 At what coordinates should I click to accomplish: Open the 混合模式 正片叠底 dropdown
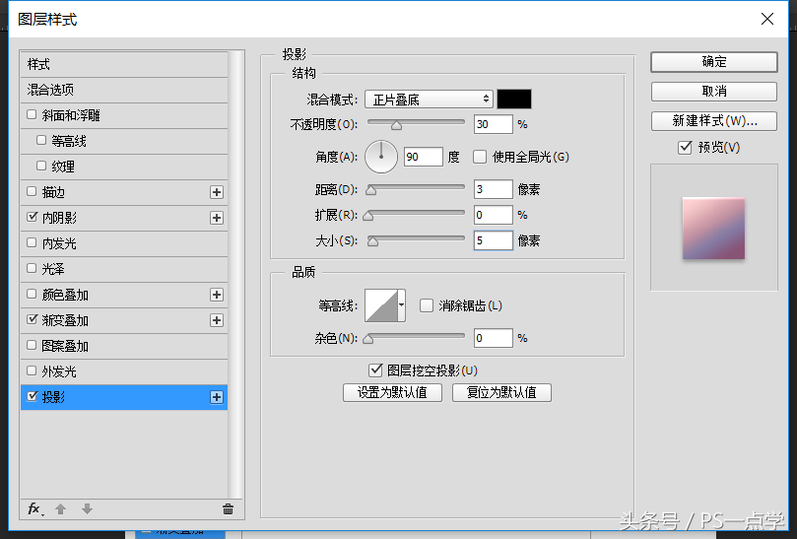pyautogui.click(x=429, y=100)
